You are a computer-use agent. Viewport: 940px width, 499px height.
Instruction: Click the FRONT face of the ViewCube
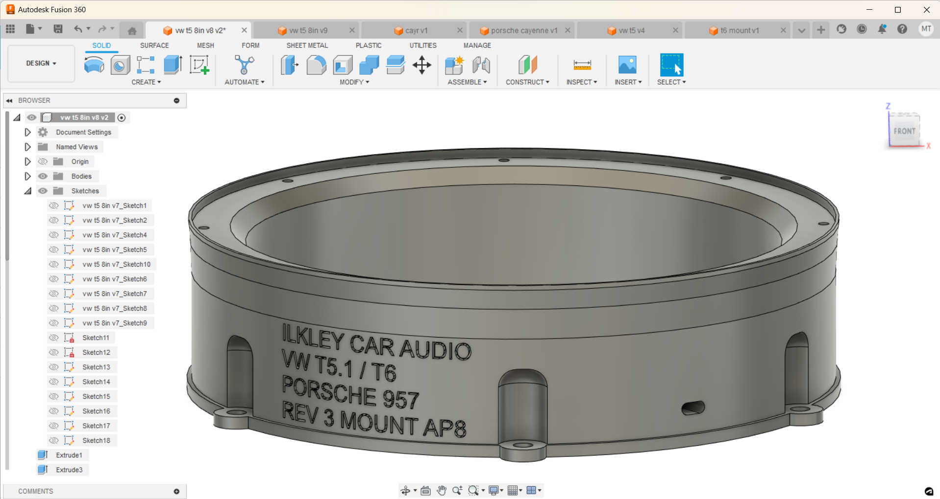pos(904,131)
